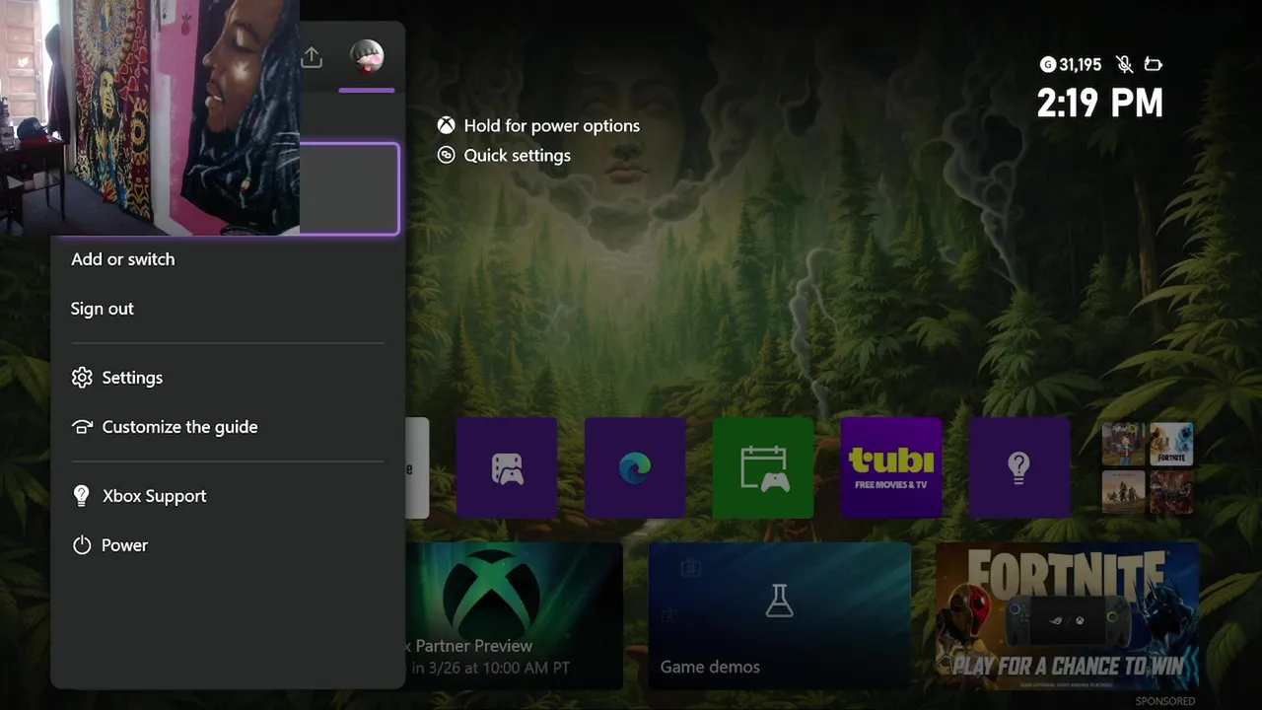The width and height of the screenshot is (1262, 710).
Task: Click the Gamerscore 31,195 indicator
Action: pos(1071,65)
